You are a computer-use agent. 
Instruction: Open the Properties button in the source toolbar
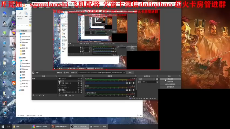(60, 73)
